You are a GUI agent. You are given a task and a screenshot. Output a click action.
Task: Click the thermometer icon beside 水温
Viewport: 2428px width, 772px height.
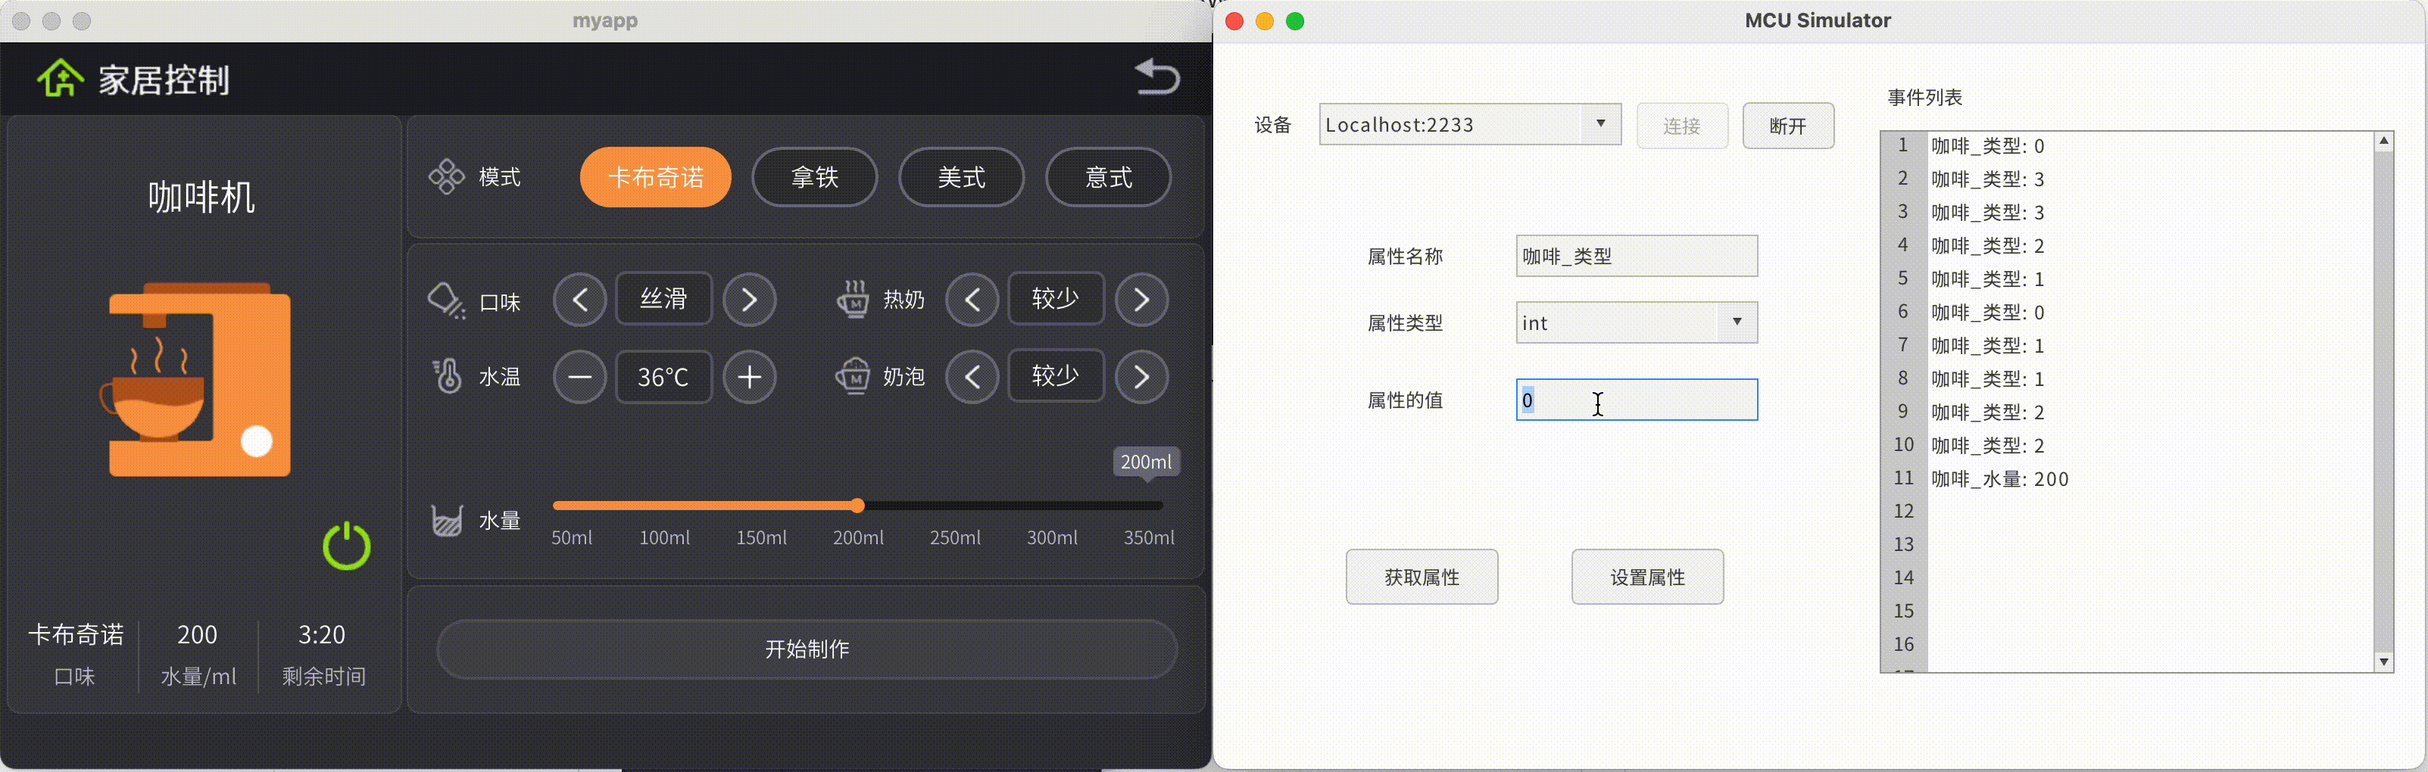click(x=448, y=377)
